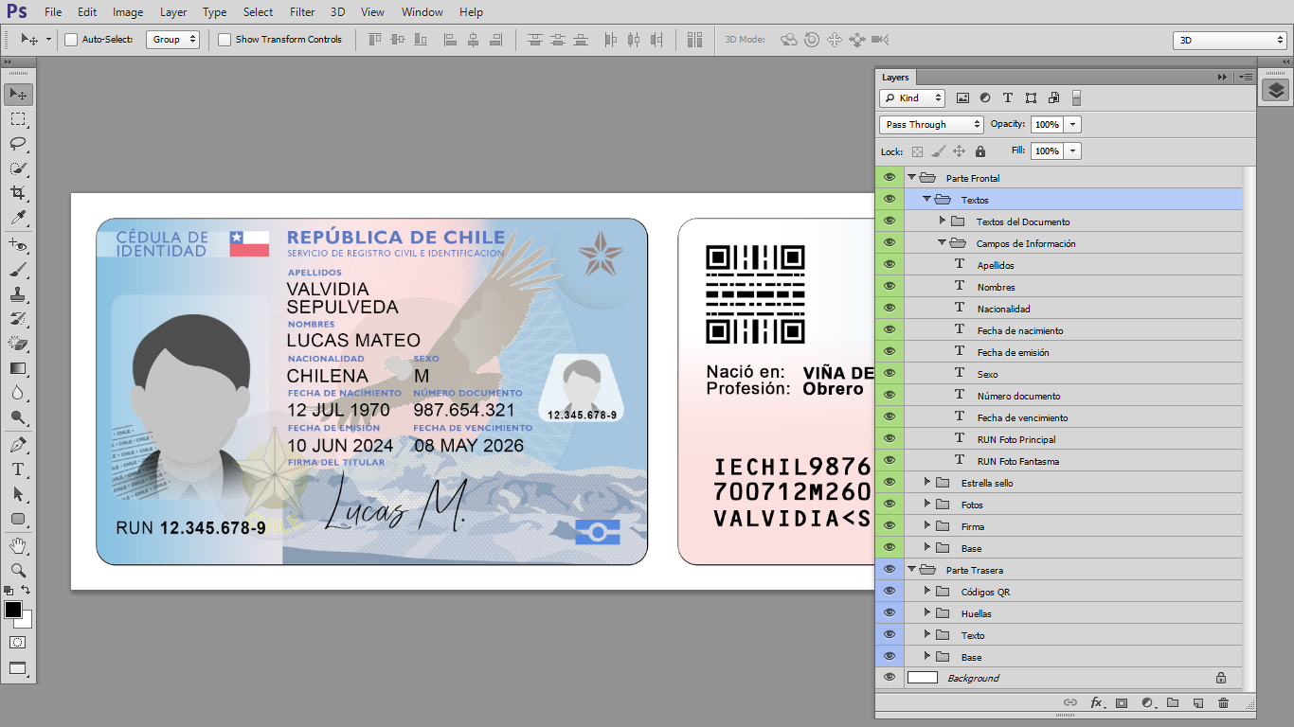Image resolution: width=1294 pixels, height=727 pixels.
Task: Open the Filter menu
Action: click(x=302, y=12)
